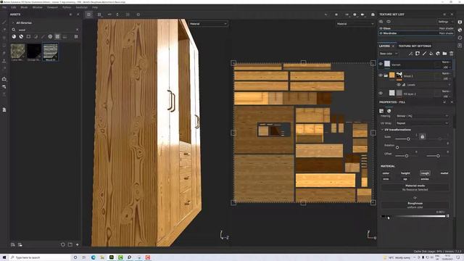The height and width of the screenshot is (261, 464).
Task: Filter assets by Textures grid icon
Action: [57, 37]
